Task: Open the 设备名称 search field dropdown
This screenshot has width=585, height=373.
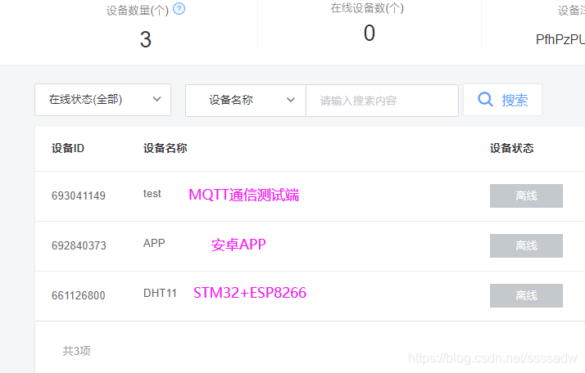Action: tap(246, 101)
